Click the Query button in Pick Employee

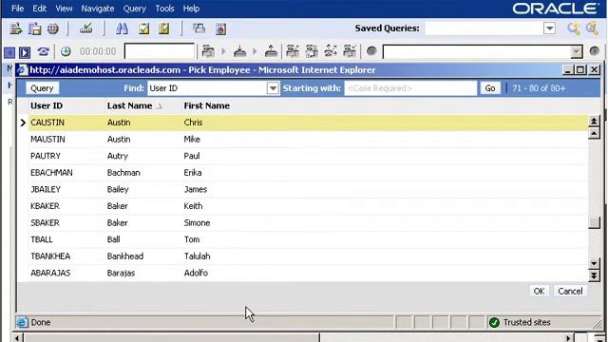pos(42,88)
